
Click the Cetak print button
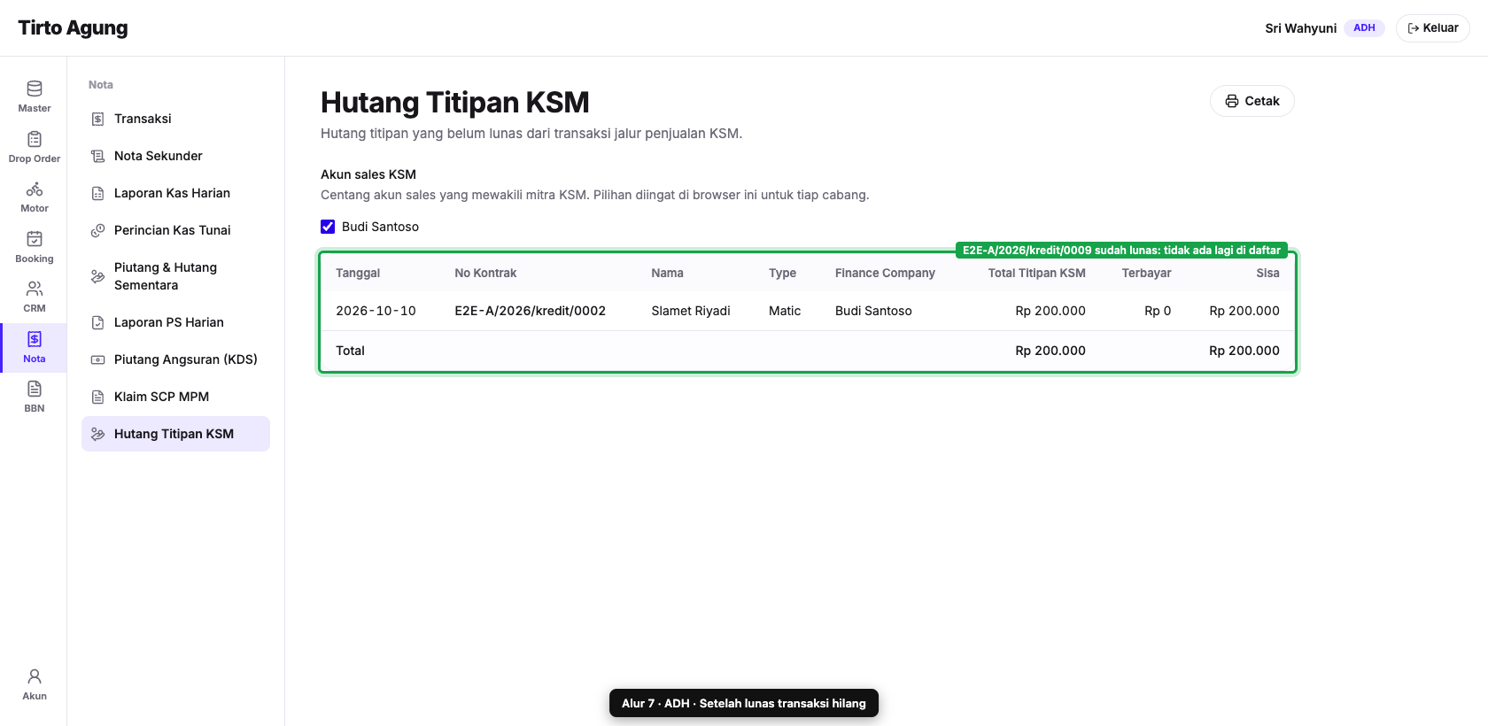1252,101
